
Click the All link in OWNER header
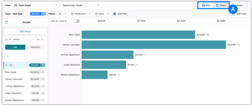click(x=38, y=40)
